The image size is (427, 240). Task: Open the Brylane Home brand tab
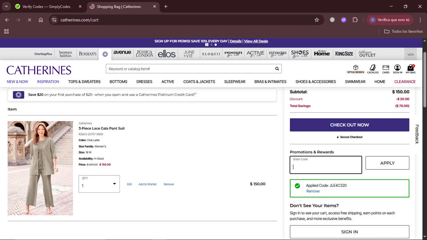click(322, 53)
